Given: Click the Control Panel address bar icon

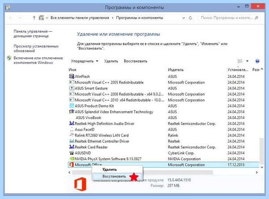Looking at the screenshot, I should (x=41, y=17).
